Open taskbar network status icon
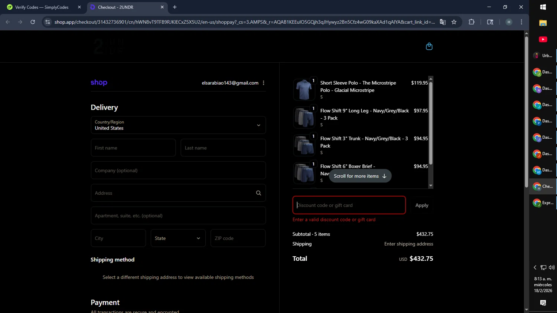557x313 pixels. [543, 267]
